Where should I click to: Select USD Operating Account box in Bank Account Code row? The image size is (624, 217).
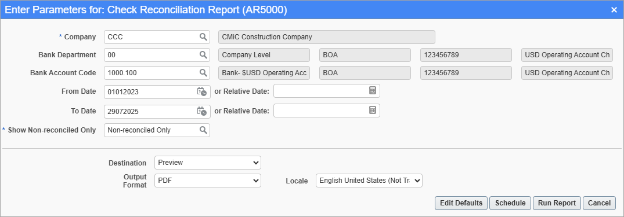point(567,73)
